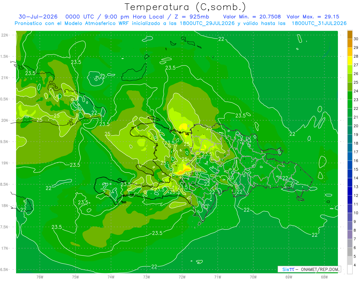Click the "20N" latitude axis label
The image size is (364, 281).
pos(5,120)
